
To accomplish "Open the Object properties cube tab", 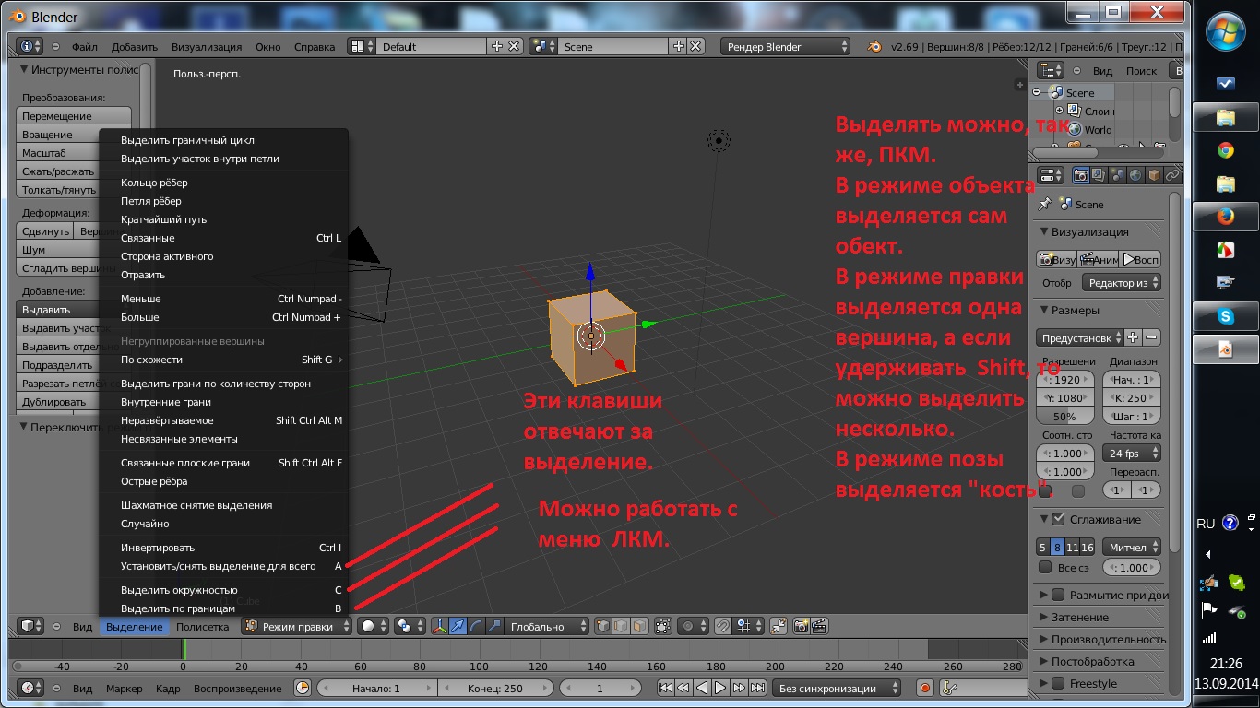I will pyautogui.click(x=1154, y=175).
